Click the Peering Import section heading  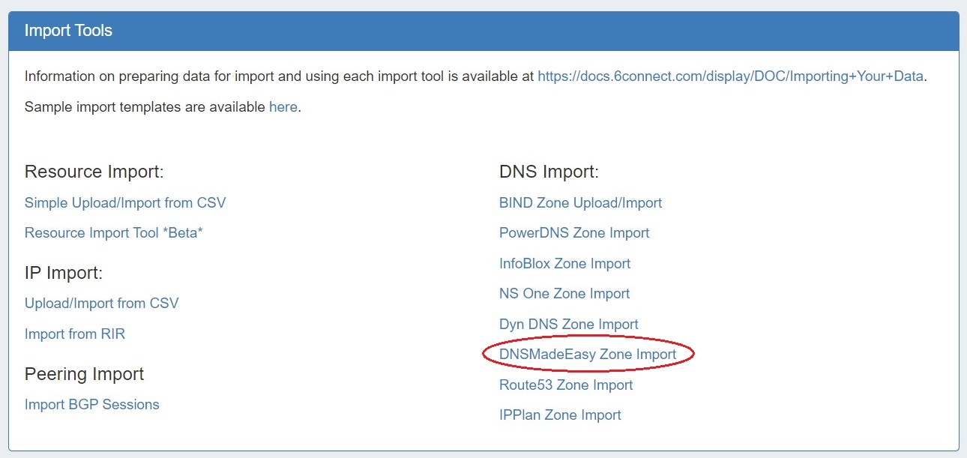coord(84,373)
